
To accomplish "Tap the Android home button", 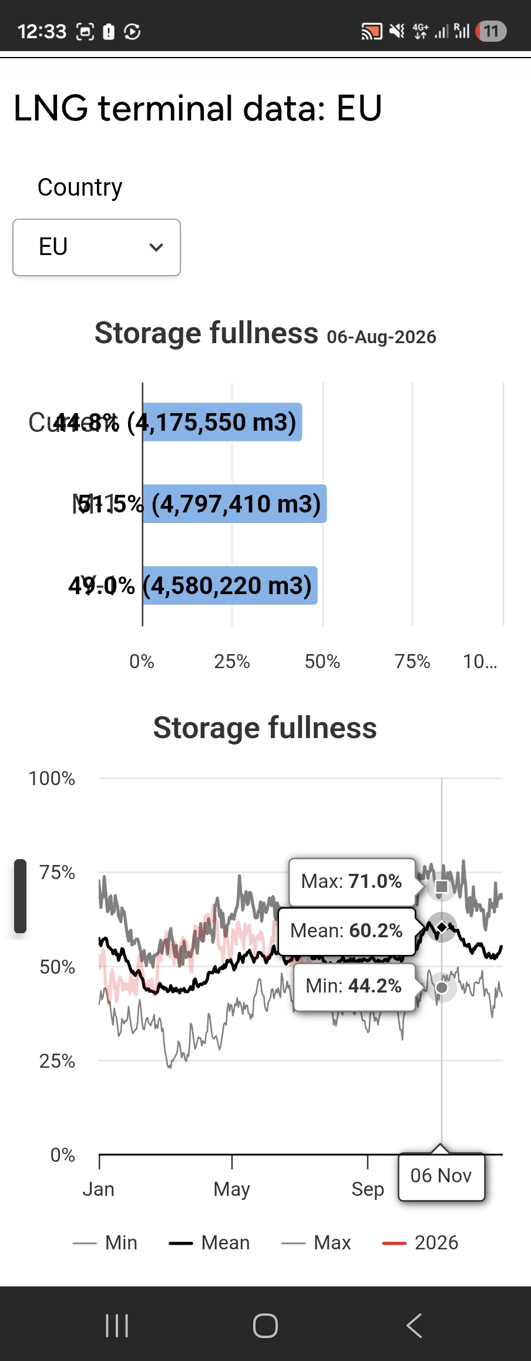I will [265, 1326].
